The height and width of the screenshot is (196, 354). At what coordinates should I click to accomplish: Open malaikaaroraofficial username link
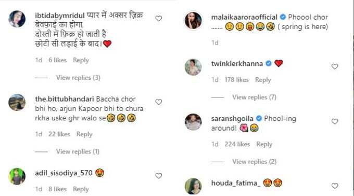244,17
